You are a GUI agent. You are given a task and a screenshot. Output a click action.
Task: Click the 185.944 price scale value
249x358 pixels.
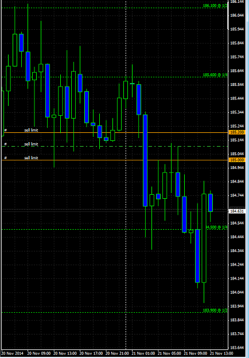236,29
